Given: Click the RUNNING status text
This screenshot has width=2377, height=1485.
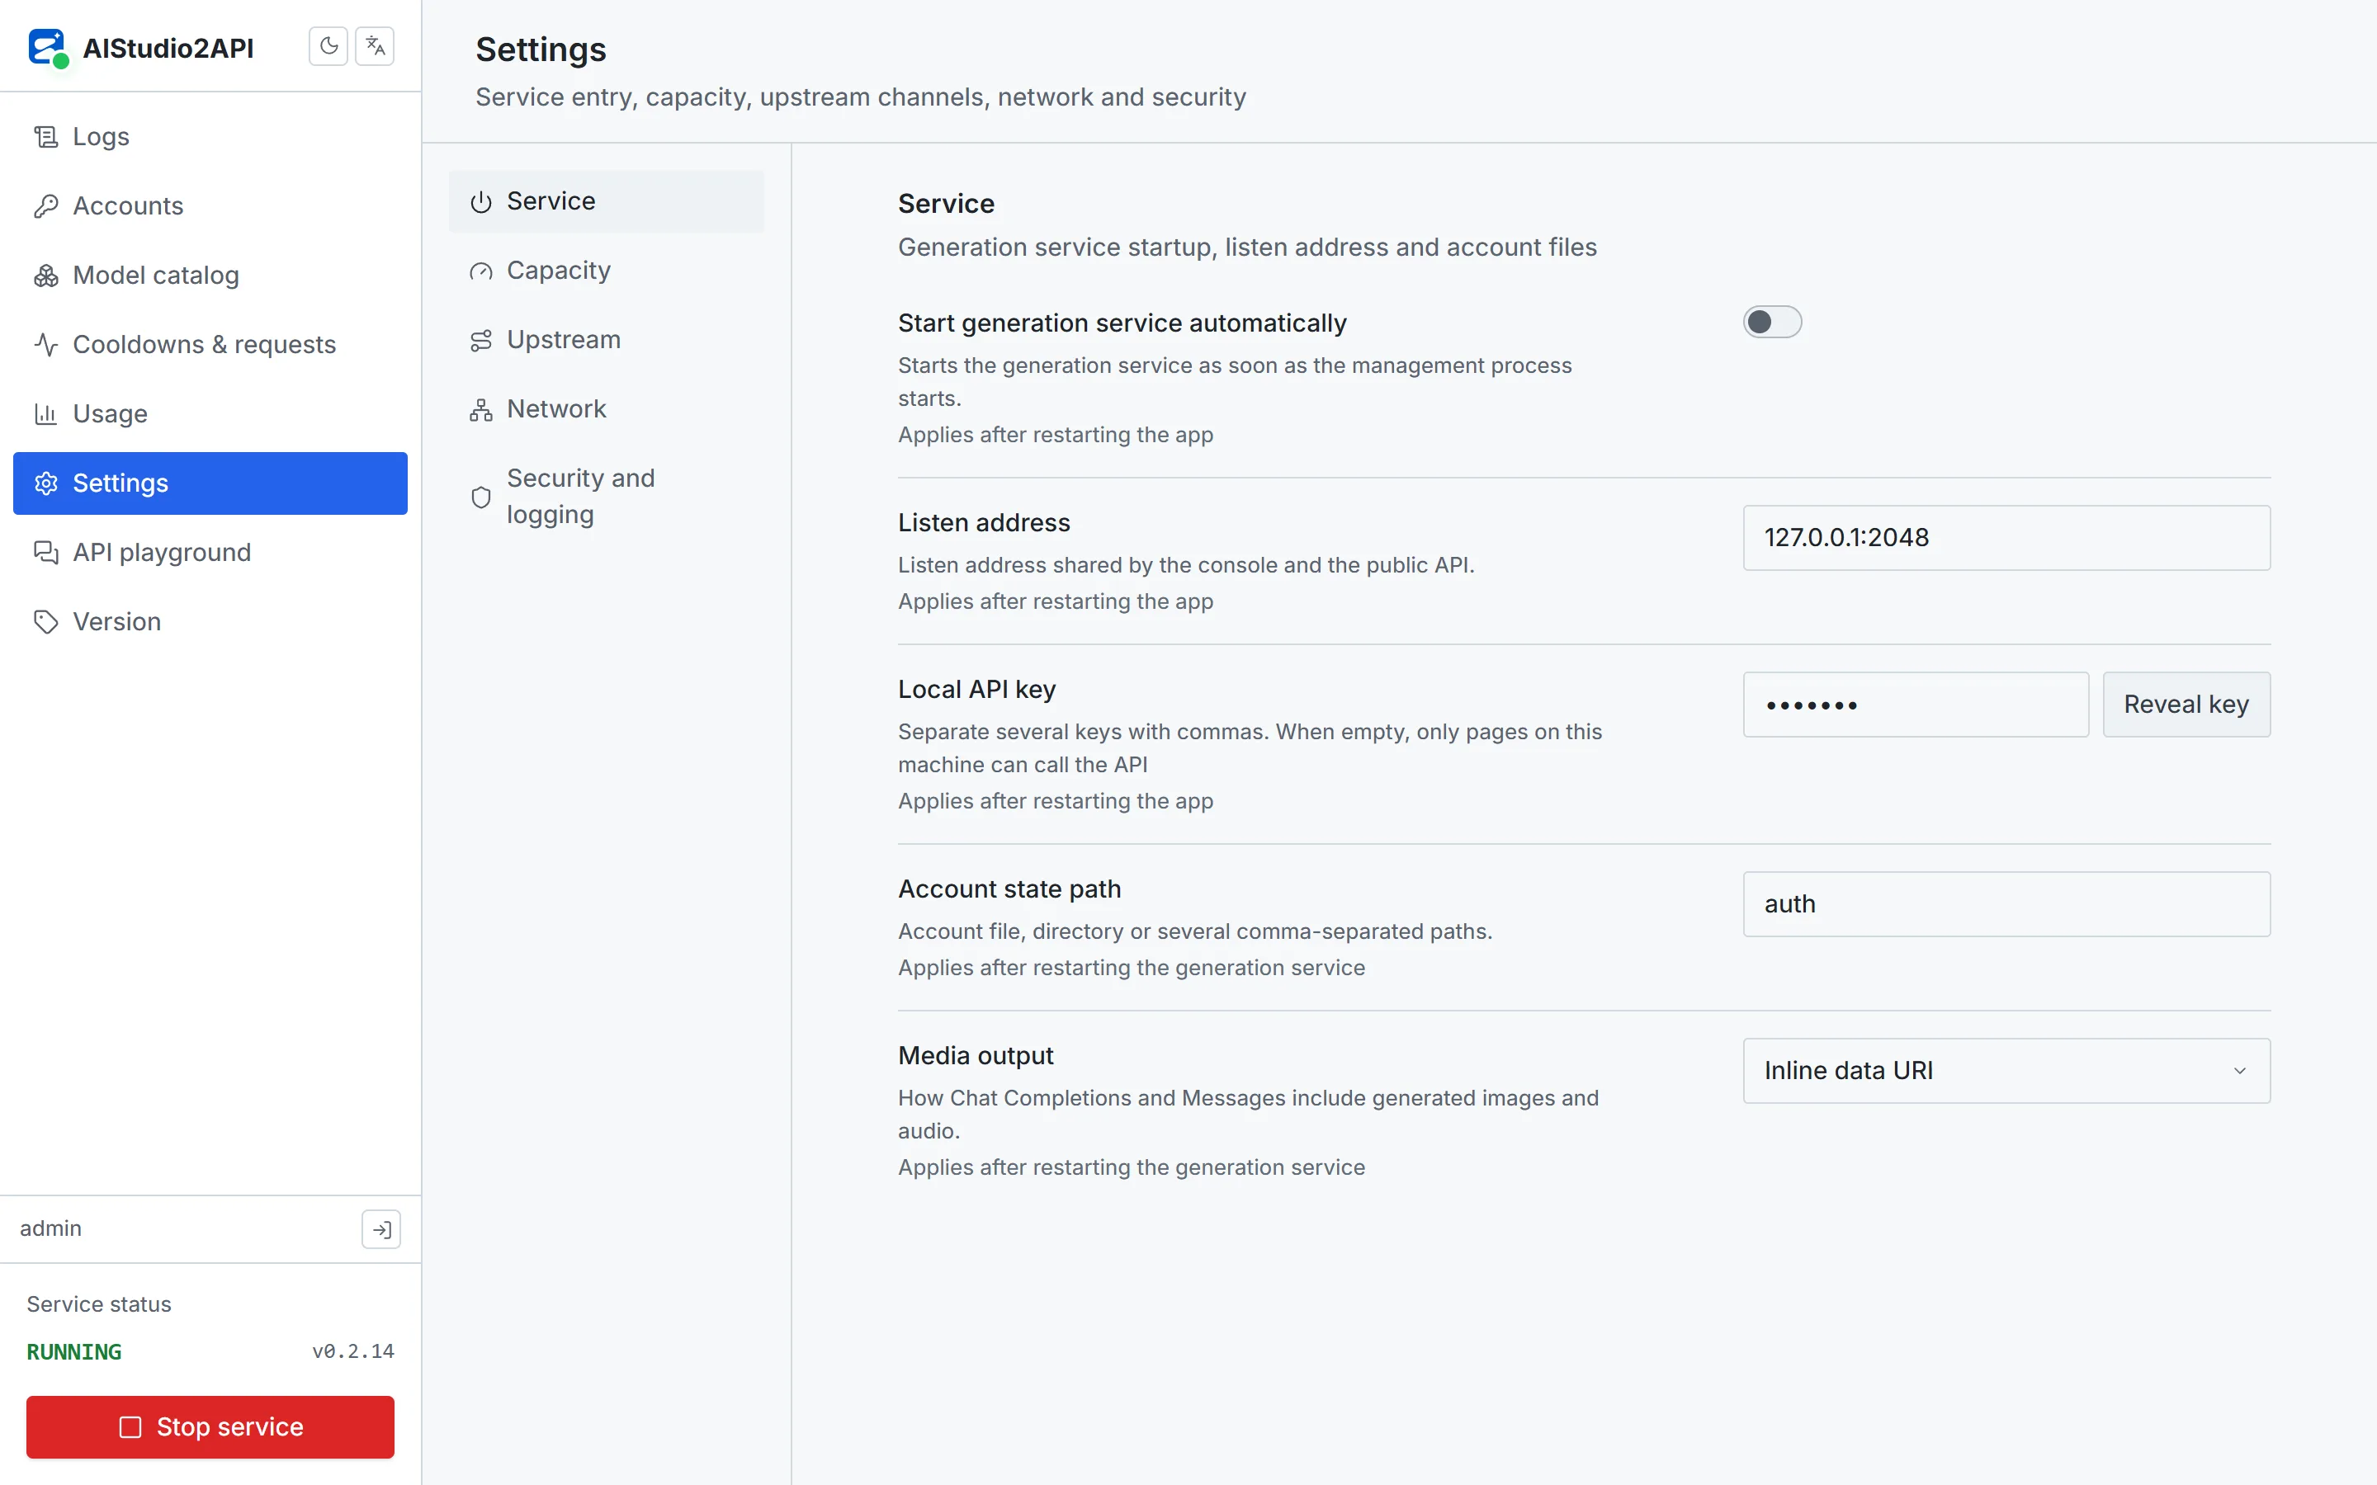Looking at the screenshot, I should [x=73, y=1351].
